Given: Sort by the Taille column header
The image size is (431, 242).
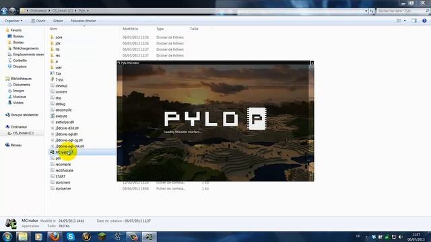Looking at the screenshot, I should click(194, 29).
